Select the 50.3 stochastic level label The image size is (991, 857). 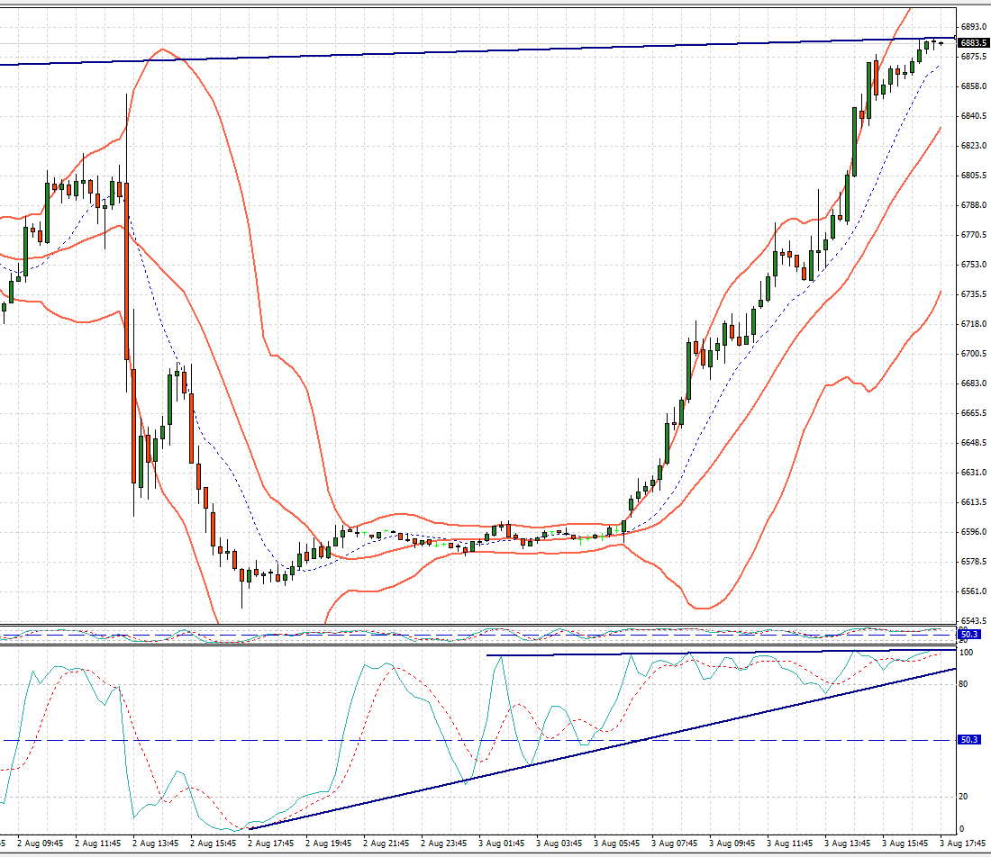[x=969, y=740]
